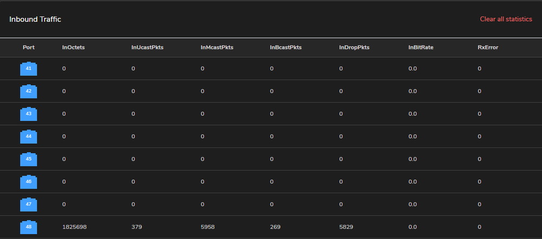Click the InUcastPkts column header

click(x=147, y=47)
